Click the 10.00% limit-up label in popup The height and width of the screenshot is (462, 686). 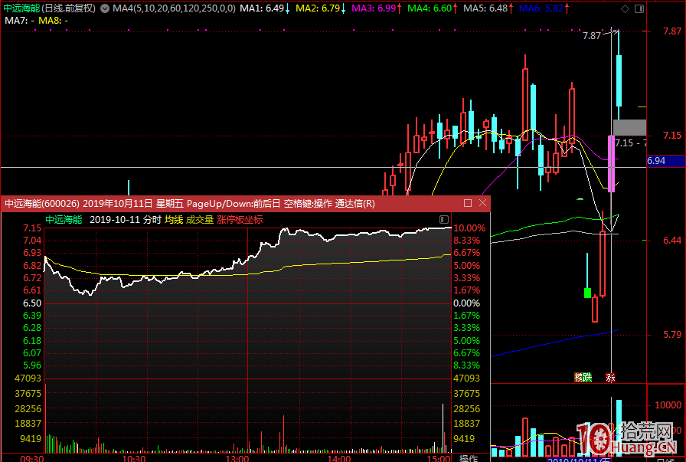(469, 228)
